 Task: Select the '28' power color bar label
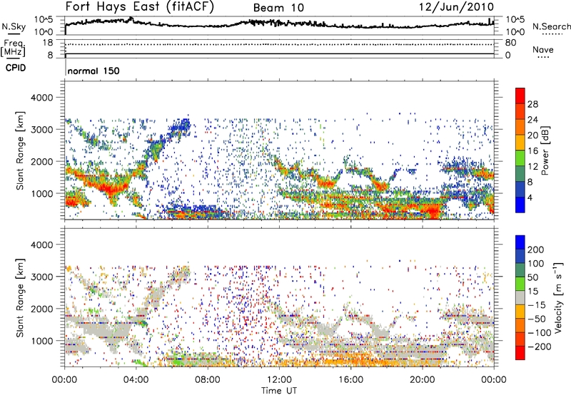click(532, 104)
